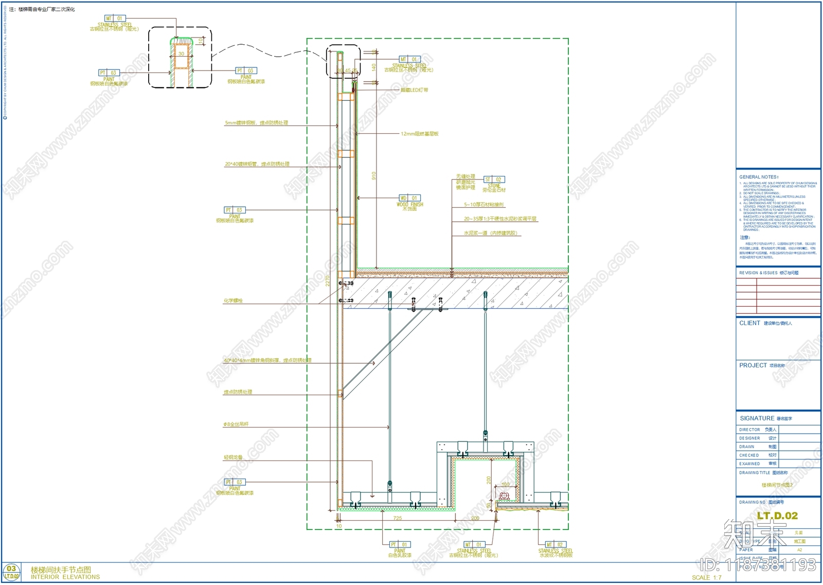The height and width of the screenshot is (585, 823).
Task: Select the 'DRAWING TITLE' heading
Action: click(x=755, y=473)
